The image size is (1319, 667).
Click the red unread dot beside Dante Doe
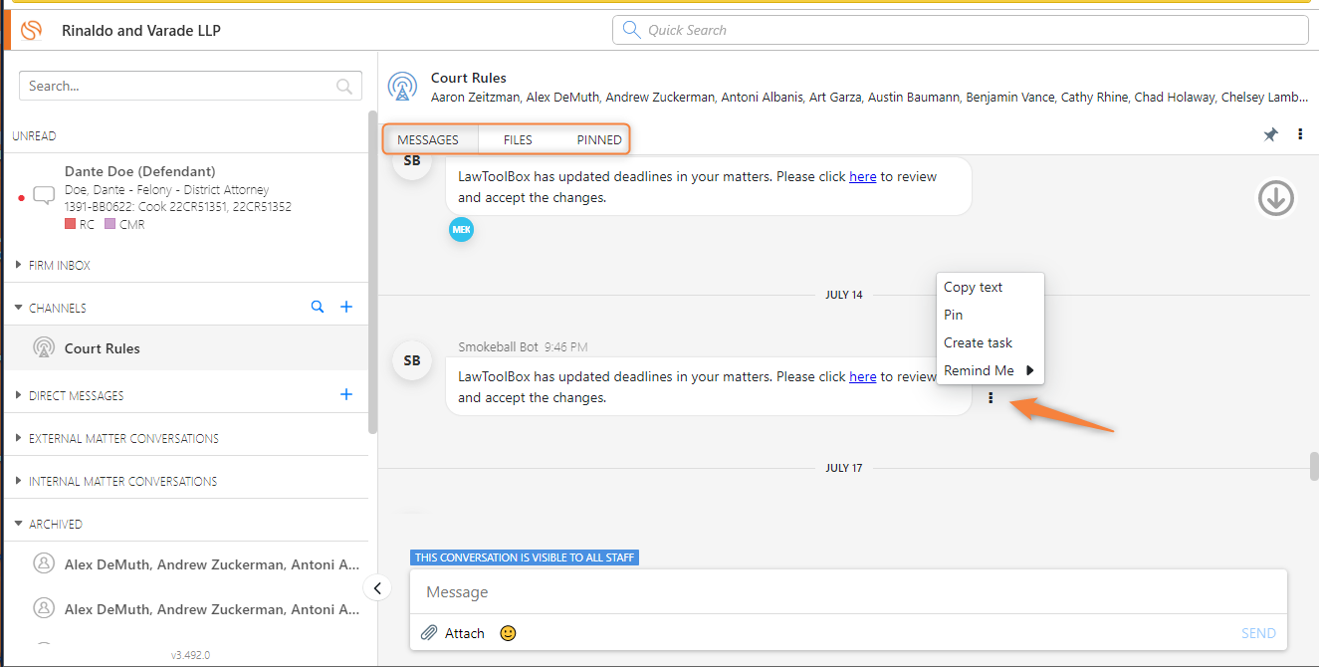pyautogui.click(x=21, y=197)
